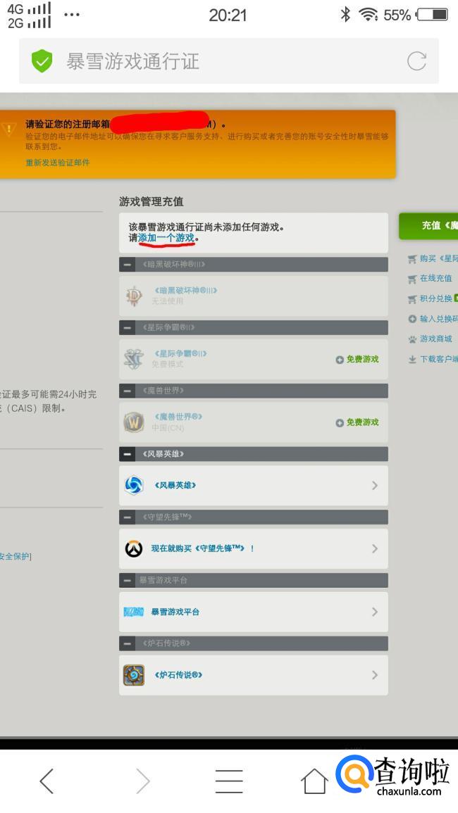
Task: Open the browser hamburger menu
Action: (x=229, y=781)
